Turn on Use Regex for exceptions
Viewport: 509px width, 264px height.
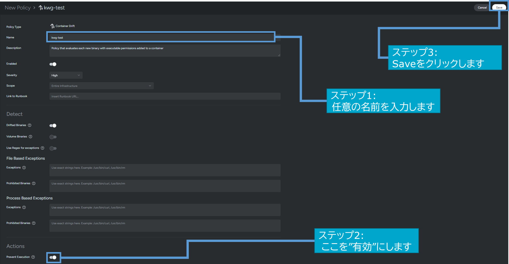[x=53, y=148]
